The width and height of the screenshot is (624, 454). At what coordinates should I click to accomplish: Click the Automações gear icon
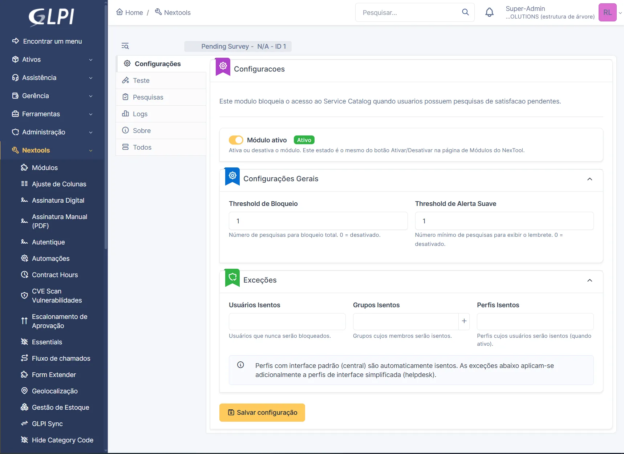(x=24, y=258)
